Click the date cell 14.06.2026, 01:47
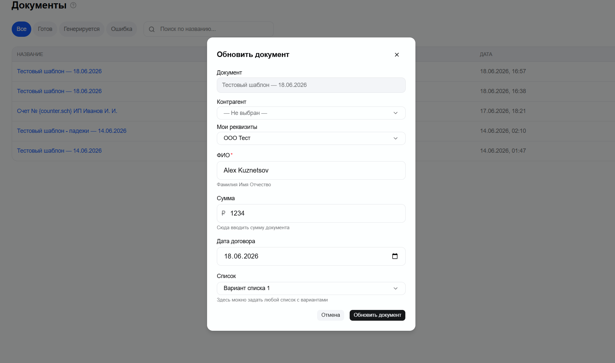Screen dimensions: 615x363 503,151
